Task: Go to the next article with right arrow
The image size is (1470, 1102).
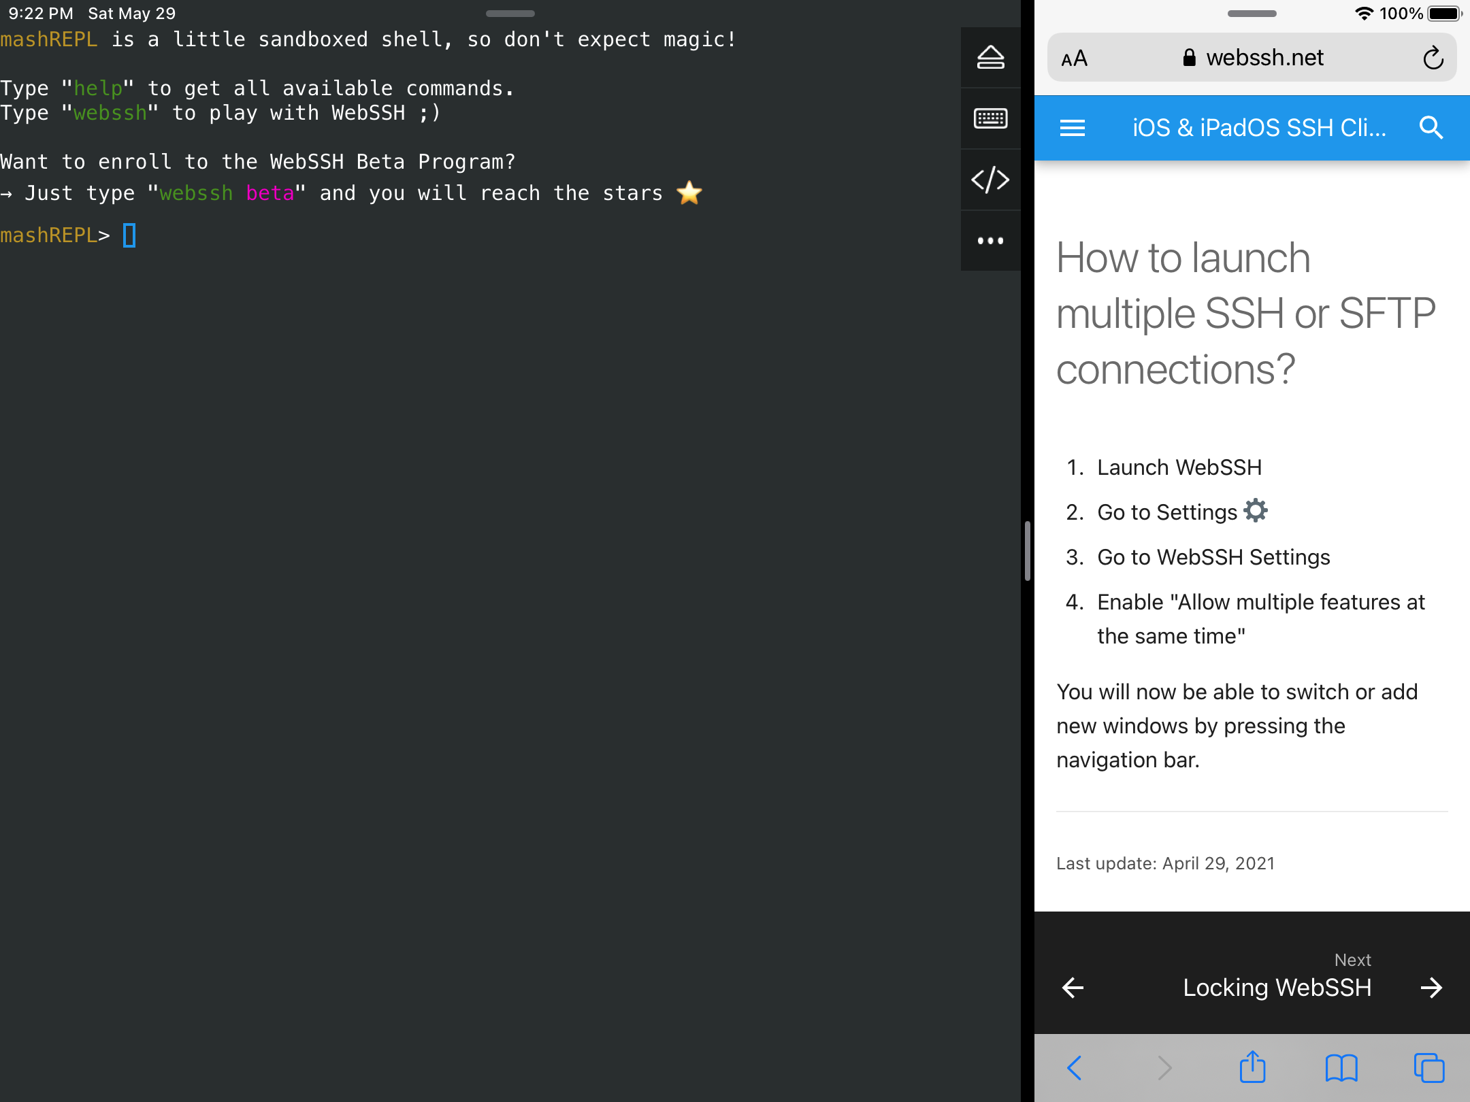Action: point(1431,987)
